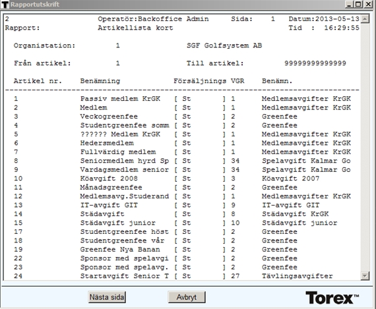
Task: Click the Startavgift Senior T row
Action: tap(182, 276)
